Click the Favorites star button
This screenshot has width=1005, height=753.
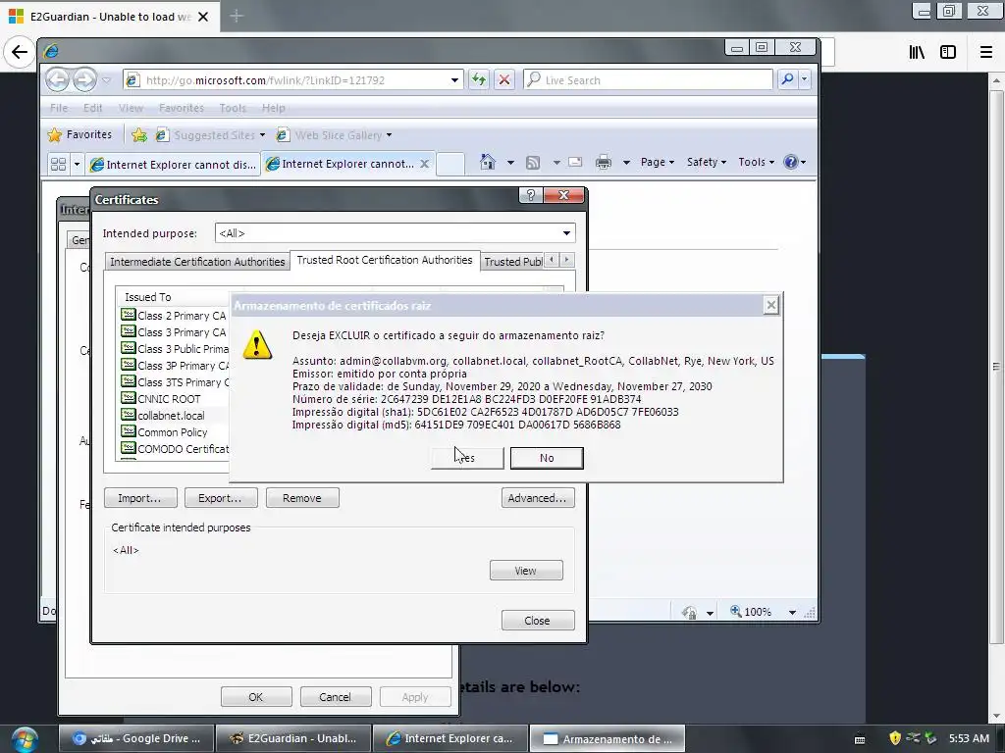coord(80,134)
